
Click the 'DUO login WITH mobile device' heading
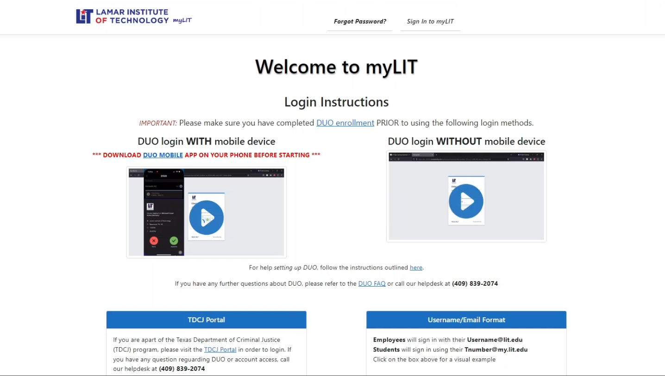pyautogui.click(x=207, y=141)
